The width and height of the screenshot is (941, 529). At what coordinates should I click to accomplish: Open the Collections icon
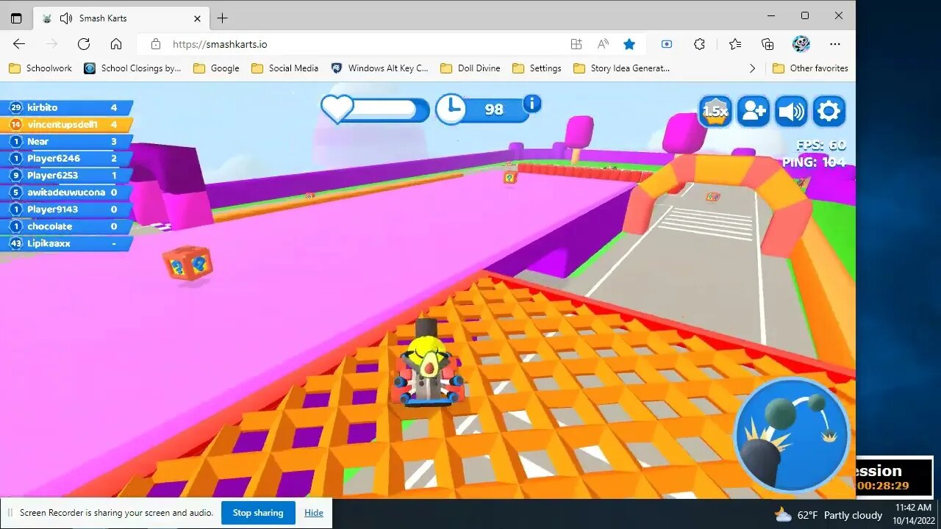pos(768,44)
